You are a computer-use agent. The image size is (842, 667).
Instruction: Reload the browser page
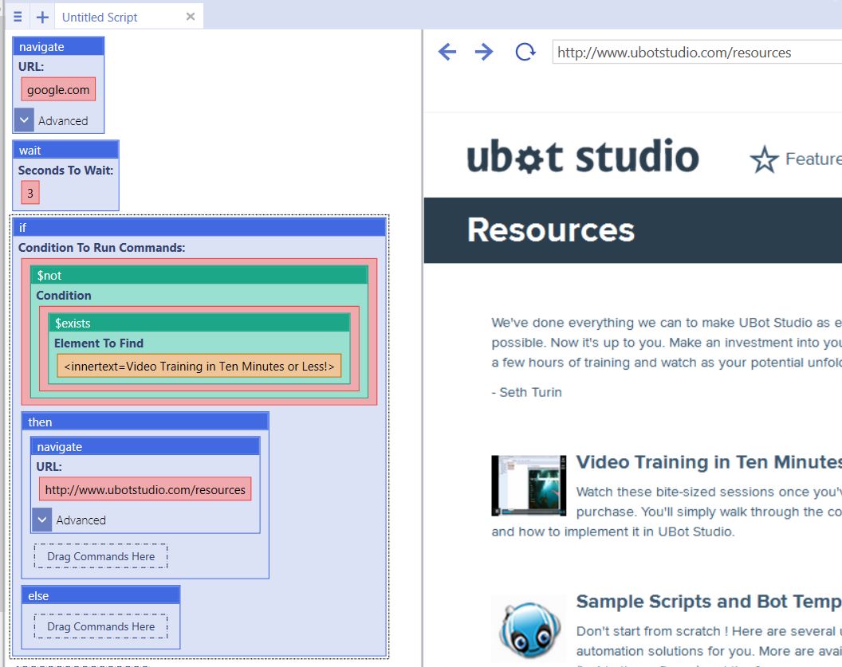click(525, 52)
